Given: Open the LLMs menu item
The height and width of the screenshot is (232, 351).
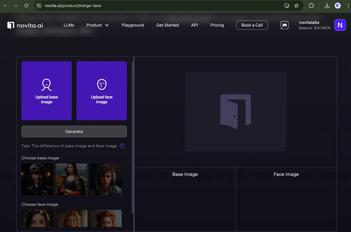Looking at the screenshot, I should click(x=69, y=25).
